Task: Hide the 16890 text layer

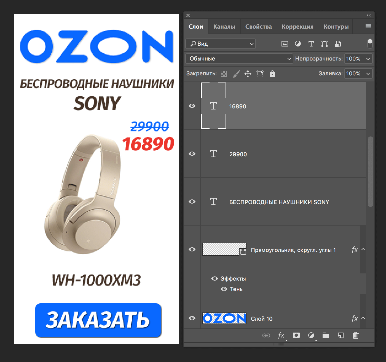Action: (x=192, y=106)
